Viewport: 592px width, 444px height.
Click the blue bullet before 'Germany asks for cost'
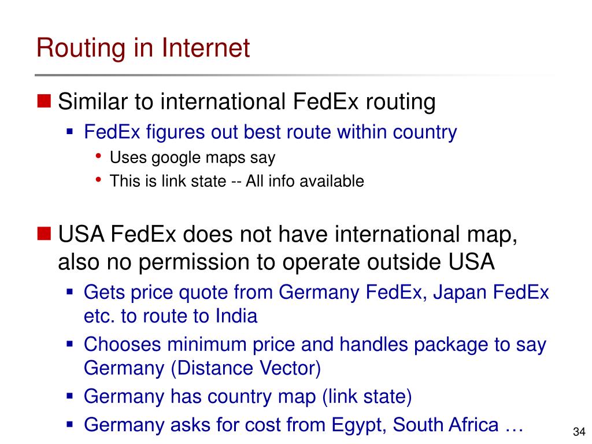[x=69, y=424]
